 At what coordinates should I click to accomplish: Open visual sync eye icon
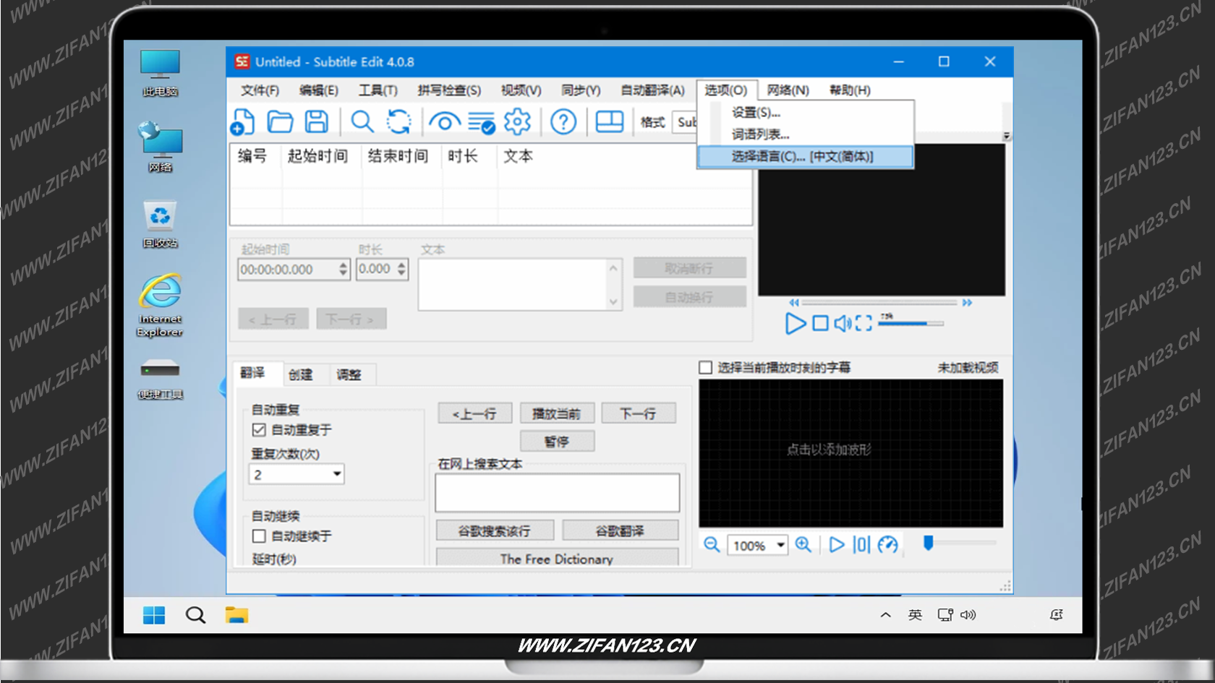tap(445, 122)
